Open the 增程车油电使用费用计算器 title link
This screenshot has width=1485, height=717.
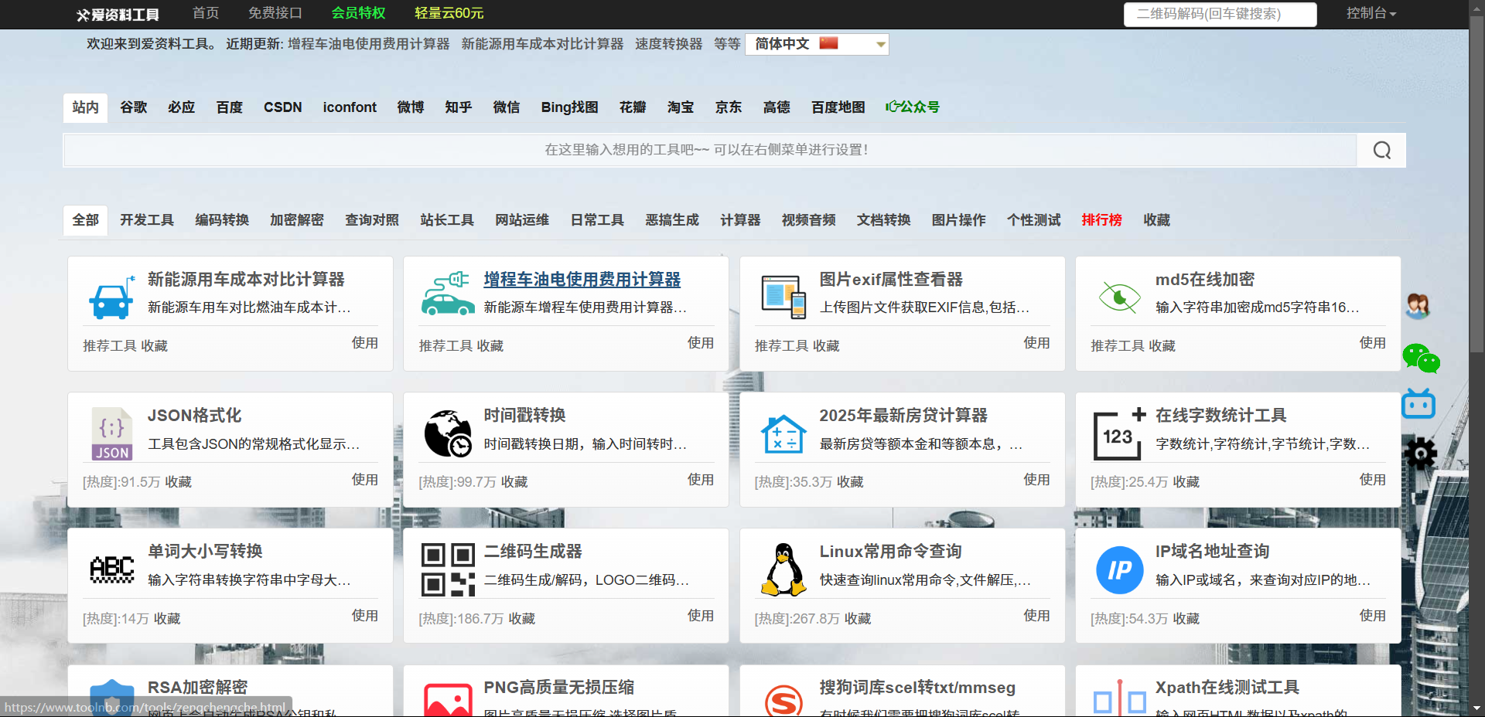pos(582,280)
